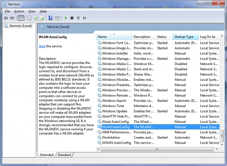The image size is (227, 166).
Task: Click the vertical scrollbar down arrow
Action: 222,144
